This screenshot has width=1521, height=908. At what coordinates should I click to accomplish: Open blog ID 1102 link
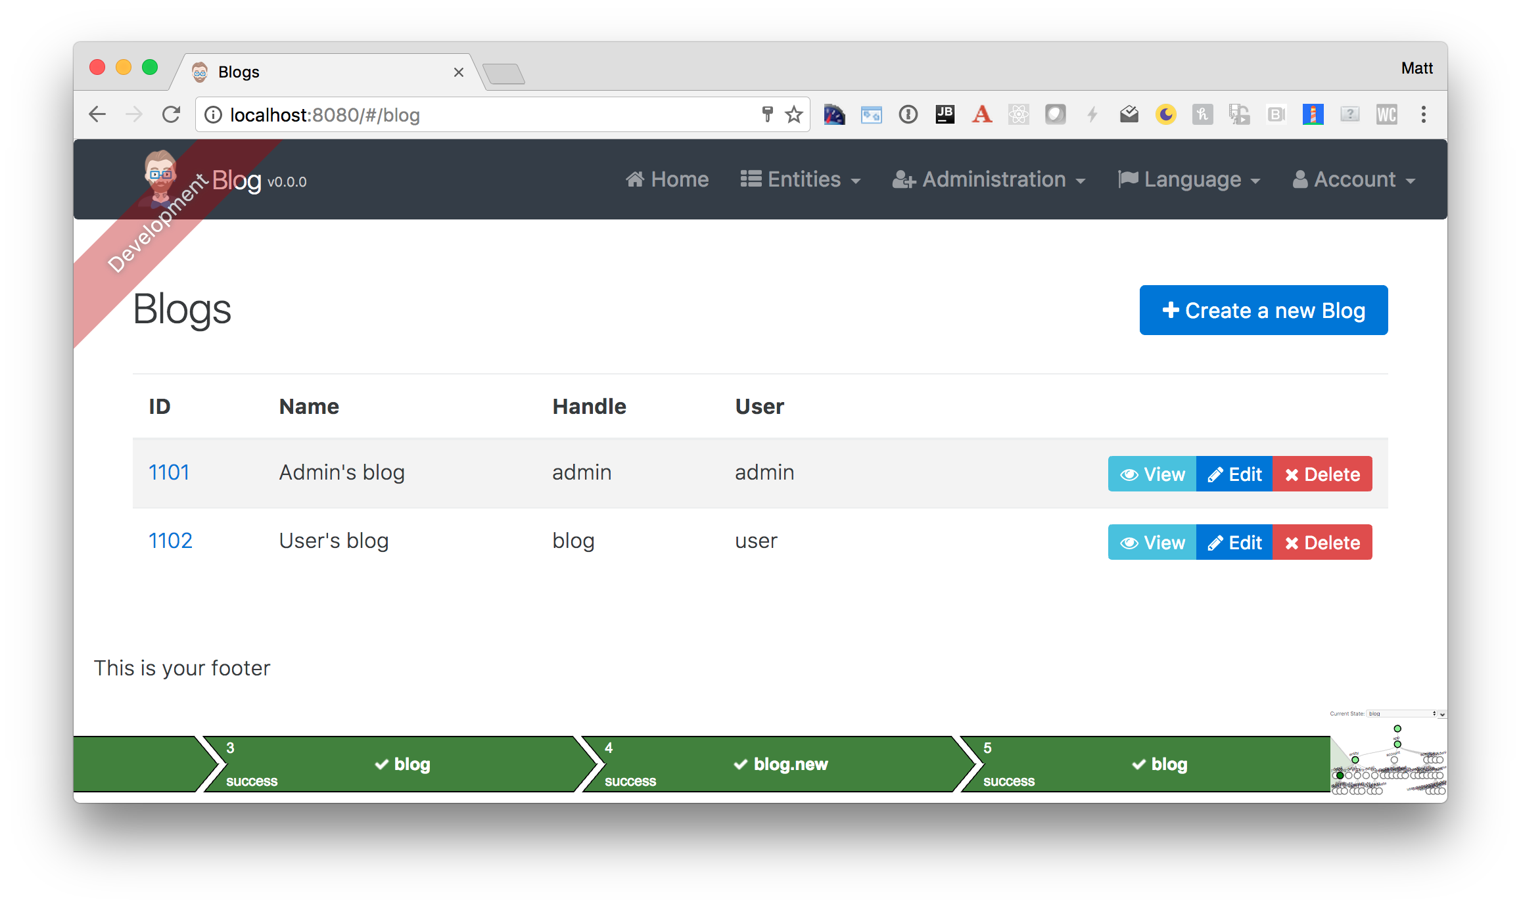(x=170, y=541)
